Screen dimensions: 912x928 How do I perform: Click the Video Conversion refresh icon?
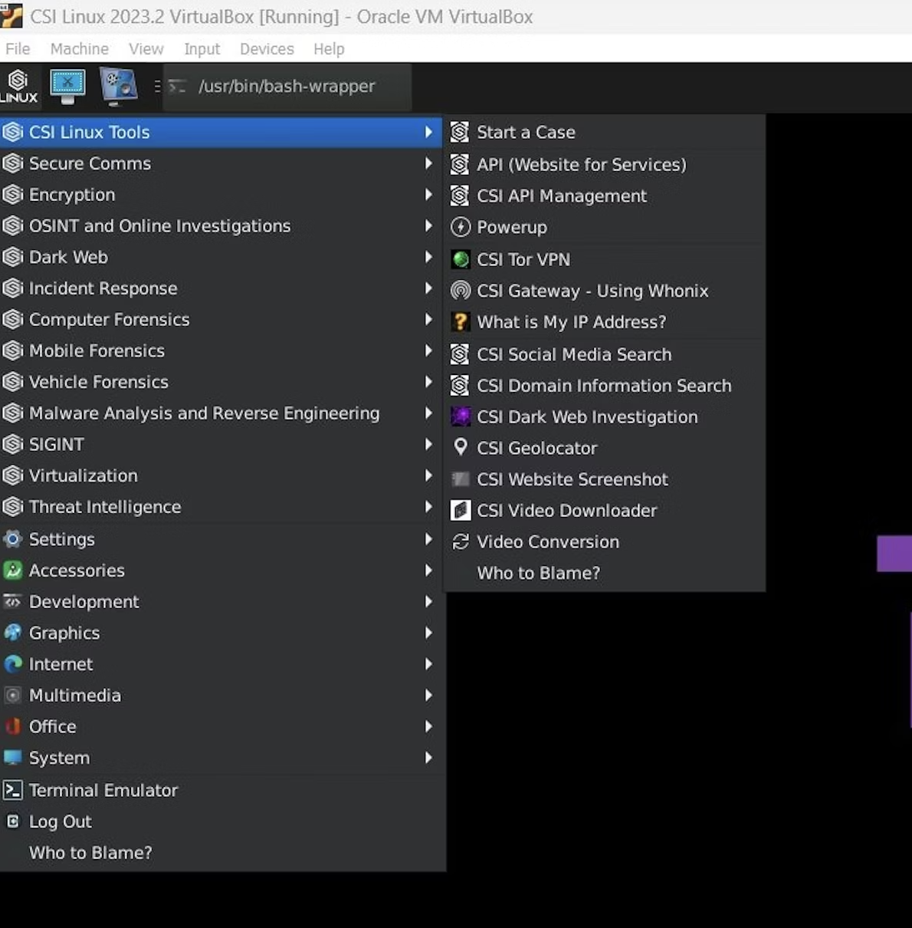coord(461,541)
